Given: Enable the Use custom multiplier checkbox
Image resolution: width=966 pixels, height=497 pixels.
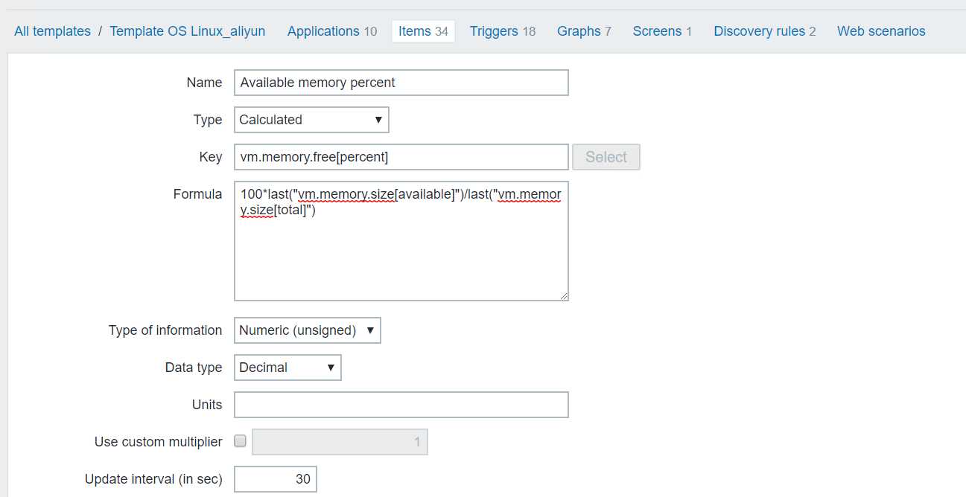Looking at the screenshot, I should [x=240, y=441].
